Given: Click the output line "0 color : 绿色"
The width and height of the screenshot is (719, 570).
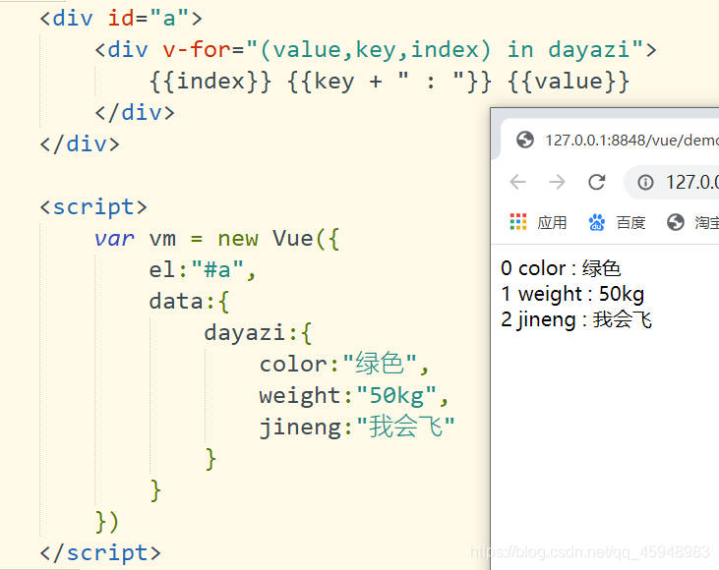Looking at the screenshot, I should click(x=561, y=268).
